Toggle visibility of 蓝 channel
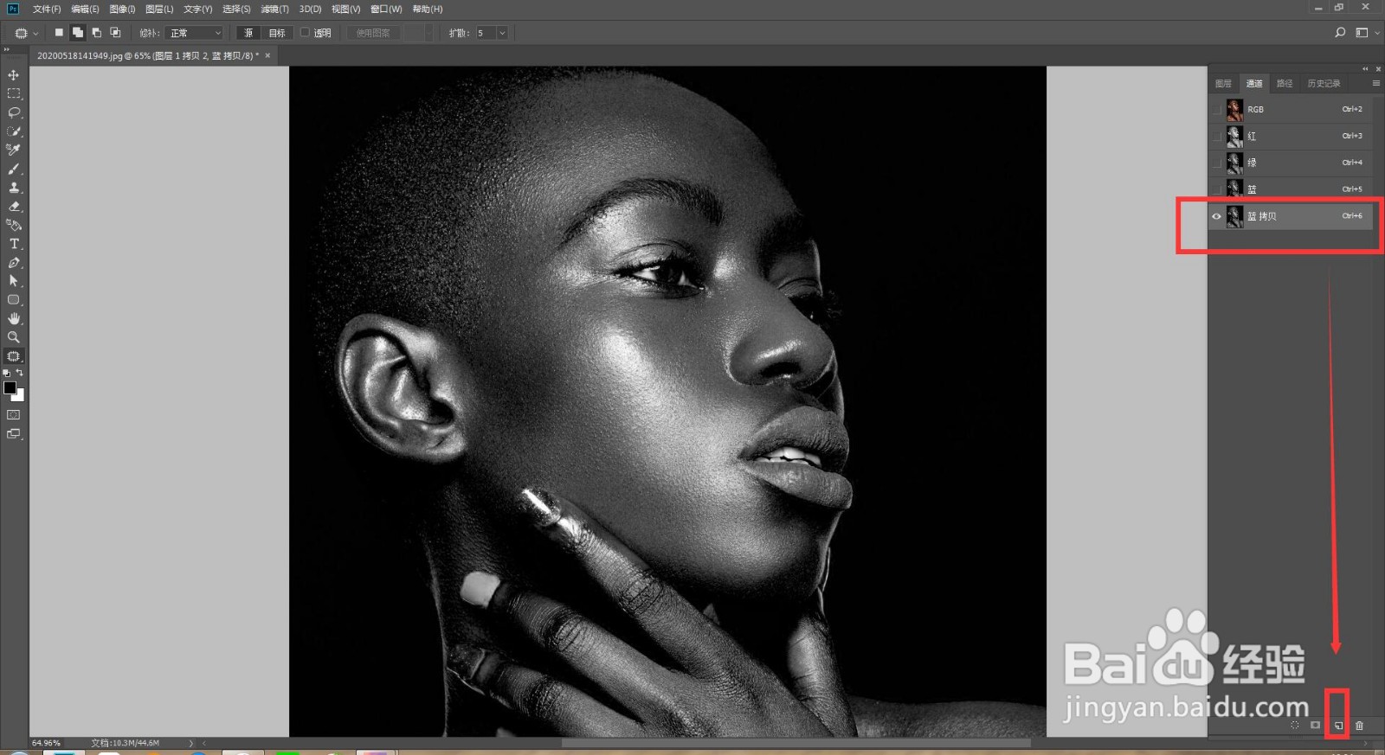This screenshot has width=1385, height=755. (x=1217, y=189)
